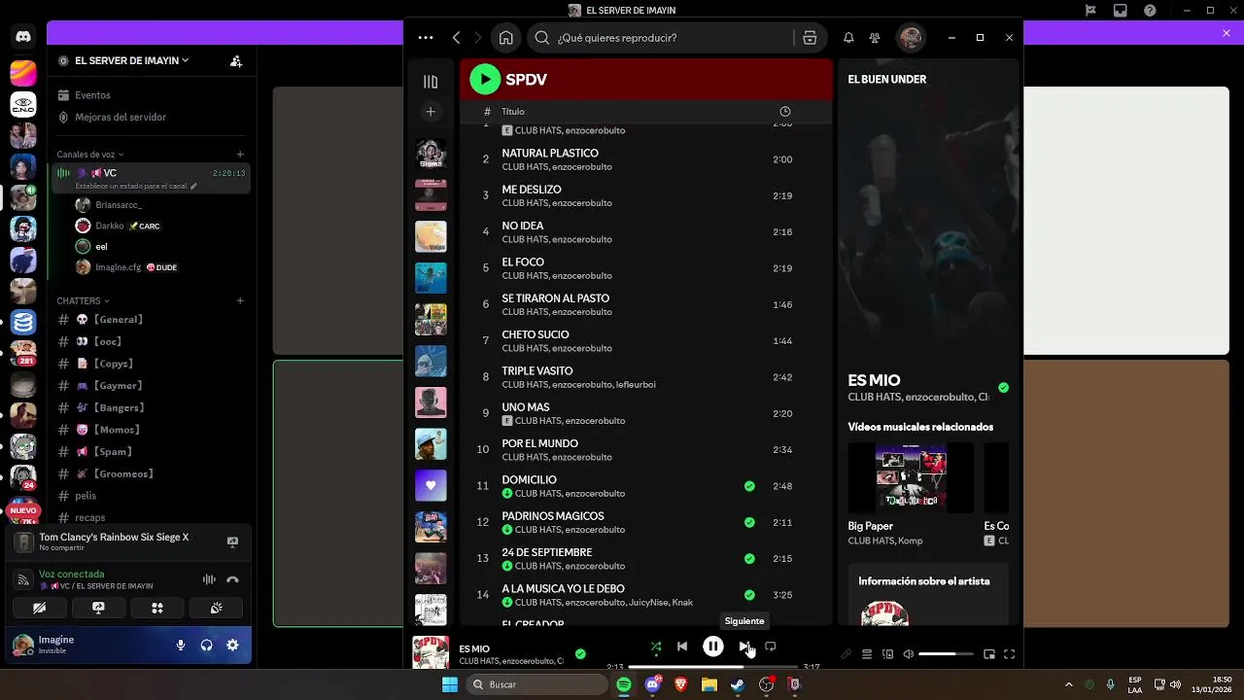Play NATURAL PLASTICO track
Image resolution: width=1244 pixels, height=700 pixels.
[x=645, y=159]
